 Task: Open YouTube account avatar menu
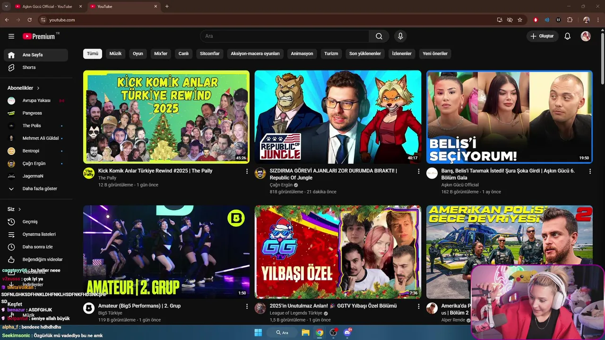(x=586, y=36)
